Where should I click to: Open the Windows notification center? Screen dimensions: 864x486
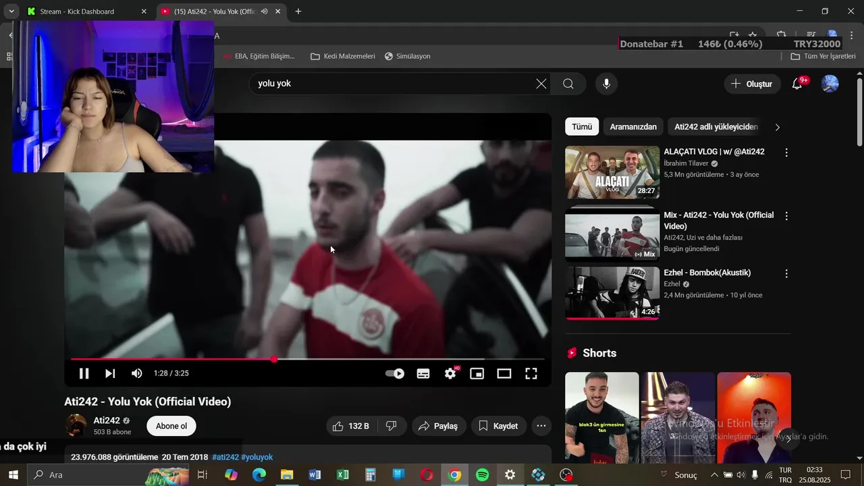pyautogui.click(x=846, y=475)
